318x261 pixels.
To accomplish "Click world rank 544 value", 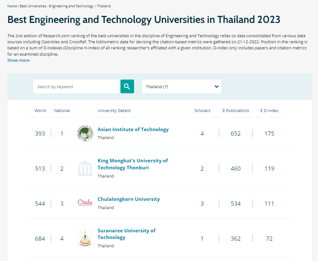I will pos(40,203).
